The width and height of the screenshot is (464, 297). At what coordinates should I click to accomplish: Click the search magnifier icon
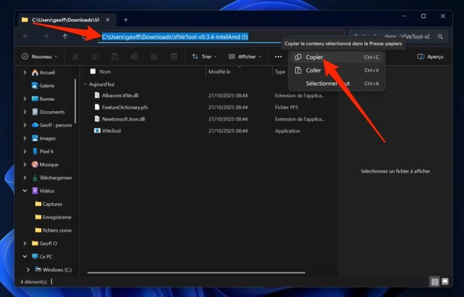coord(440,37)
